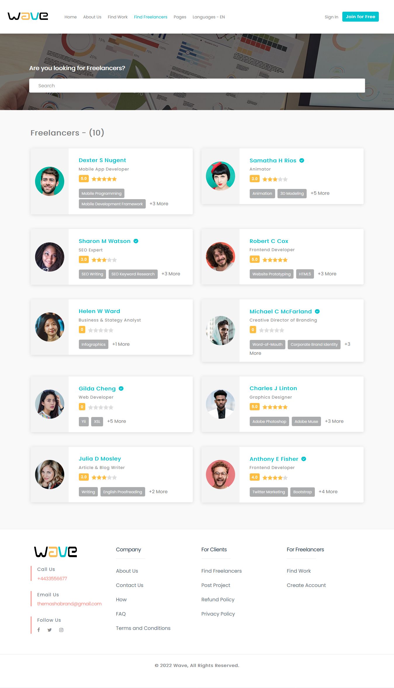Image resolution: width=394 pixels, height=688 pixels.
Task: Go to Find Work in navigation
Action: pyautogui.click(x=118, y=17)
